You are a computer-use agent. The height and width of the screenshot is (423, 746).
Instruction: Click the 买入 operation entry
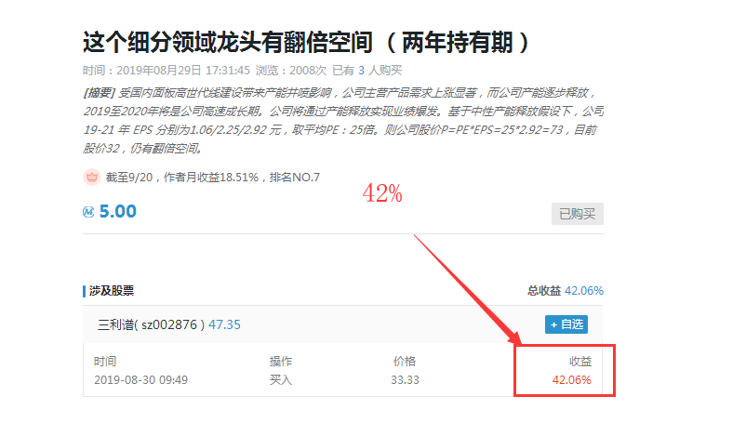click(x=281, y=379)
